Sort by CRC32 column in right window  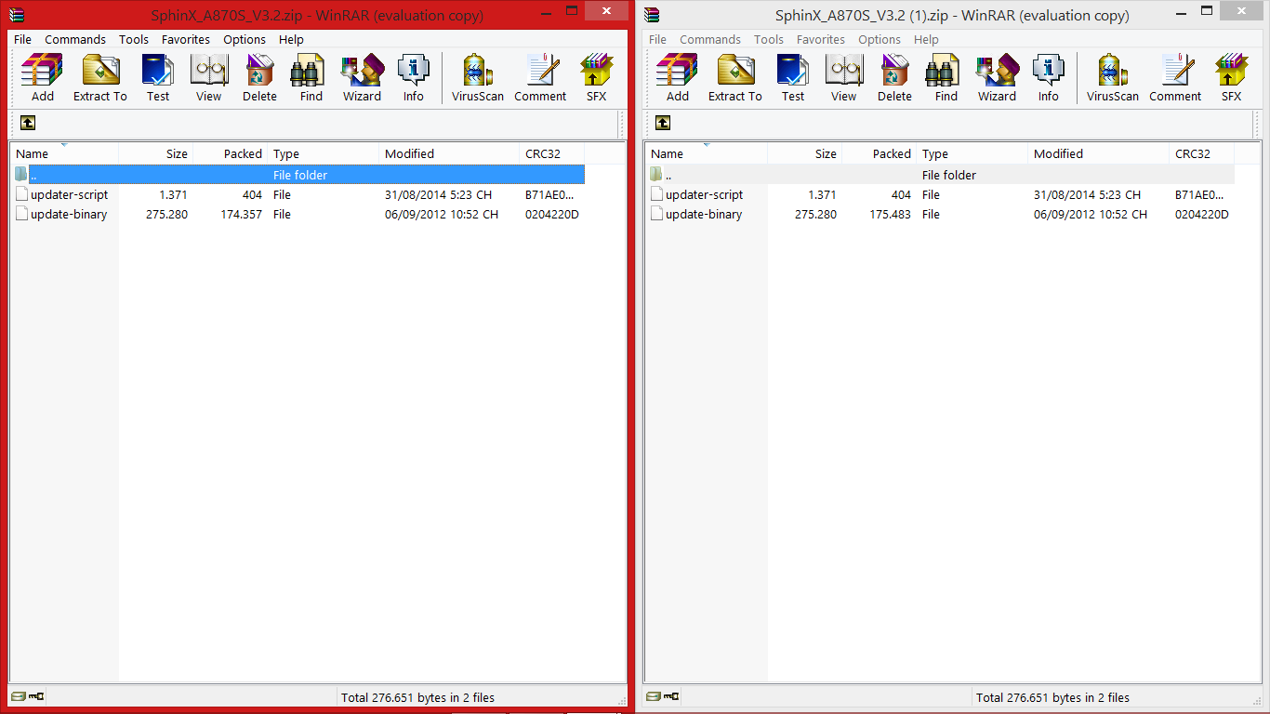pyautogui.click(x=1201, y=153)
